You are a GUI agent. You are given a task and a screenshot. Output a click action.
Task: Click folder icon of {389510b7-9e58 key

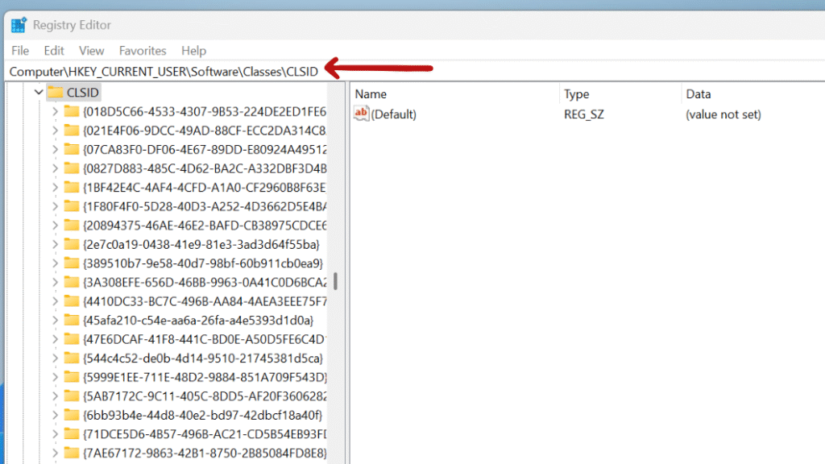[x=72, y=263]
